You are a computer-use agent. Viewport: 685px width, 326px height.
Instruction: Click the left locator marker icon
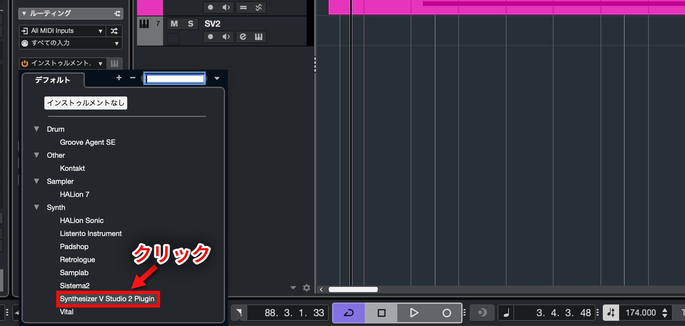[239, 313]
